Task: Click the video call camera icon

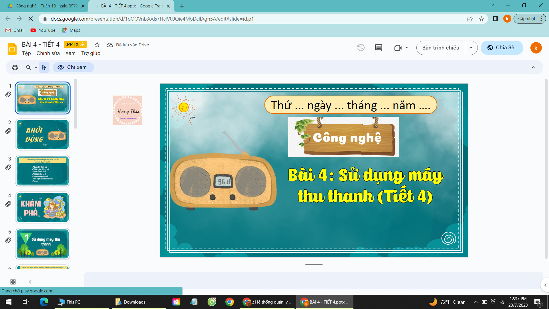Action: point(398,48)
